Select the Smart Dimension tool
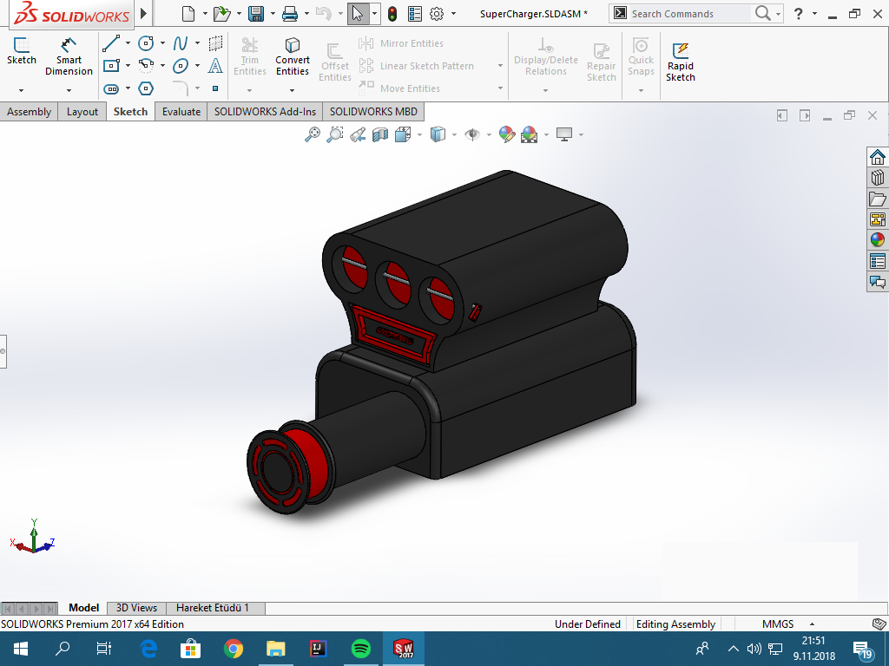The width and height of the screenshot is (889, 666). [x=69, y=56]
